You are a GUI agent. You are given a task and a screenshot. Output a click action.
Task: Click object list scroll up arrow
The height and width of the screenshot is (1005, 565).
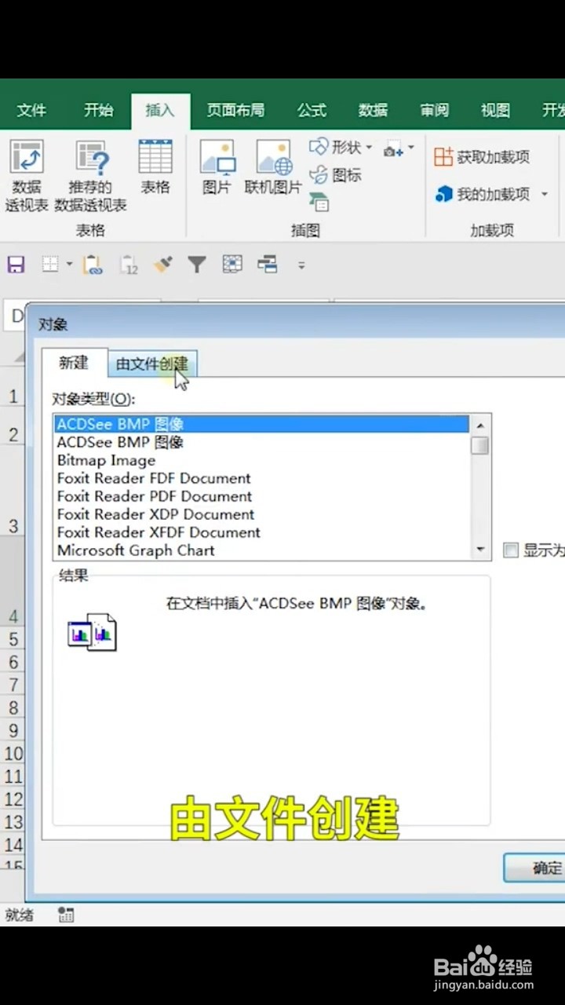[480, 425]
